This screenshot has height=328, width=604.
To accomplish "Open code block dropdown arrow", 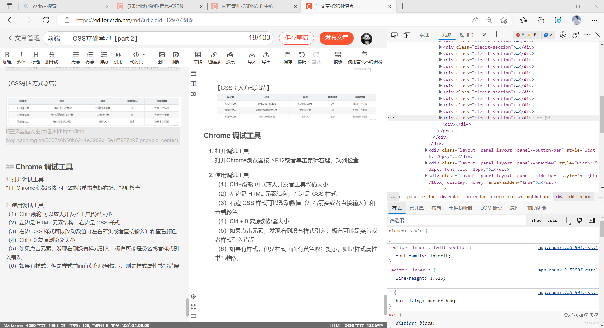I will 144,55.
